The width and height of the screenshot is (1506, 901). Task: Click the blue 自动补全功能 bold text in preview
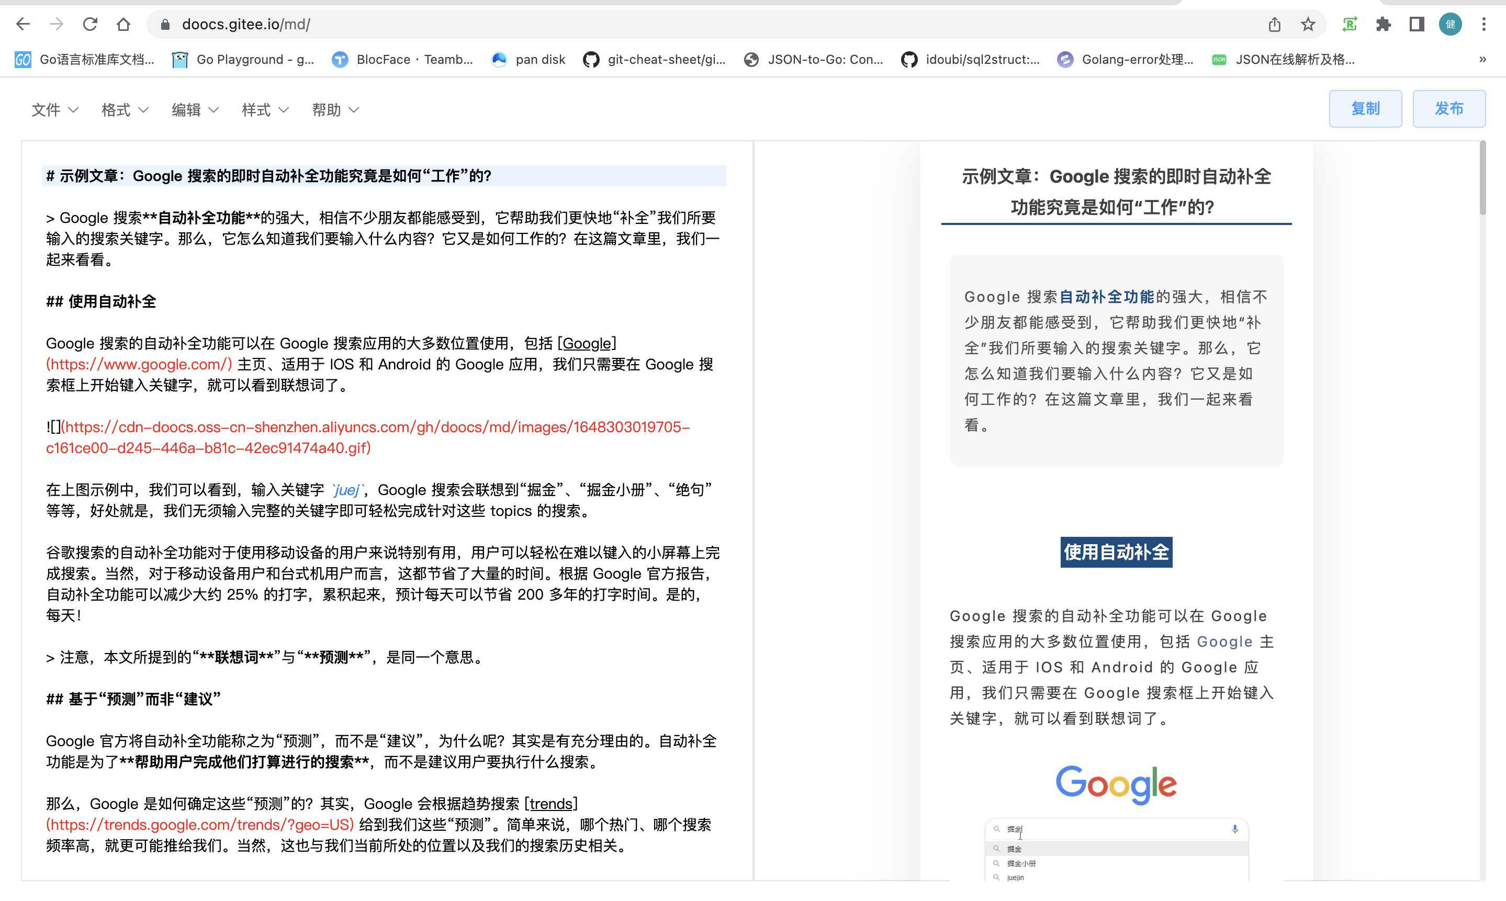tap(1107, 297)
